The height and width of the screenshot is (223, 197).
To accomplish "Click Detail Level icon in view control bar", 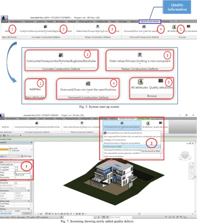I will point(46,213).
